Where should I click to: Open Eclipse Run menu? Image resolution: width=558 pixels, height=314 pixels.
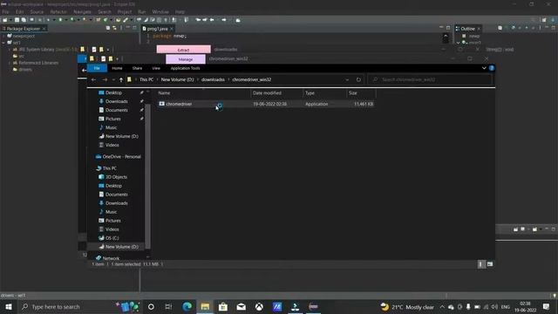click(141, 11)
